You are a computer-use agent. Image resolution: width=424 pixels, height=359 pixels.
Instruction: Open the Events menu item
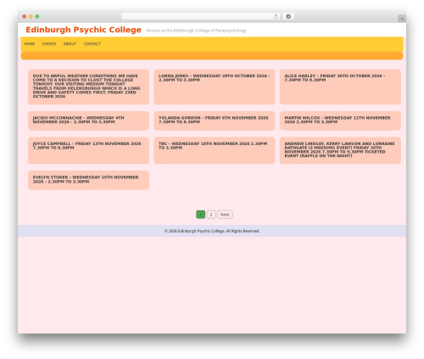[49, 44]
